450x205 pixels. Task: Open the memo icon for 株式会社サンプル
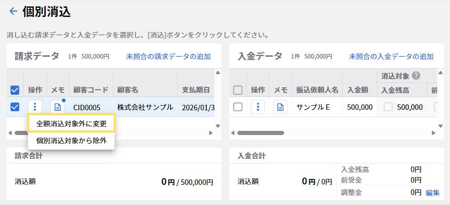57,107
